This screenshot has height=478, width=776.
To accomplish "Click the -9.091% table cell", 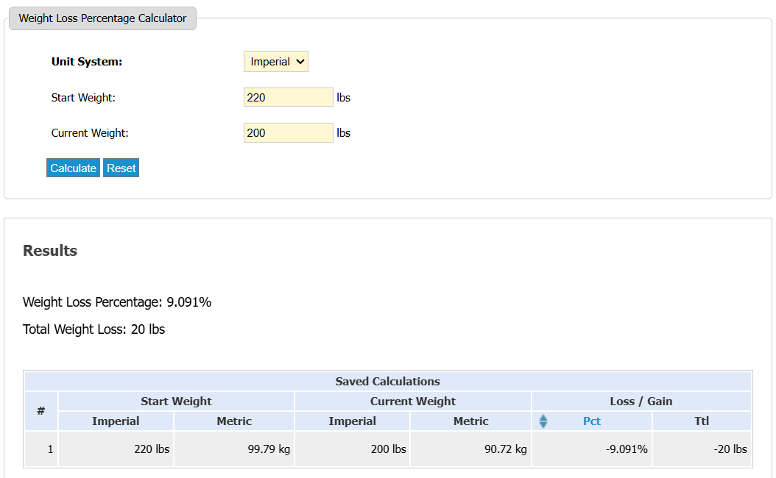I will (592, 449).
